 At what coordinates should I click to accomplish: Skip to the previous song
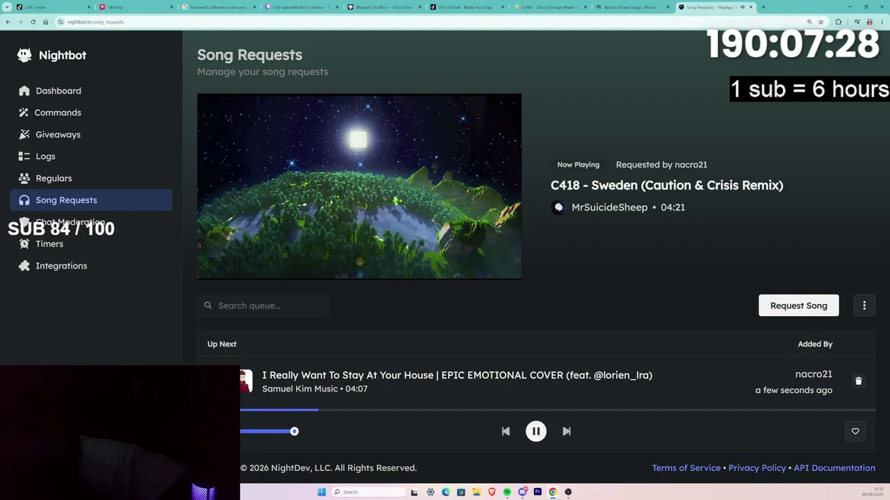point(505,431)
